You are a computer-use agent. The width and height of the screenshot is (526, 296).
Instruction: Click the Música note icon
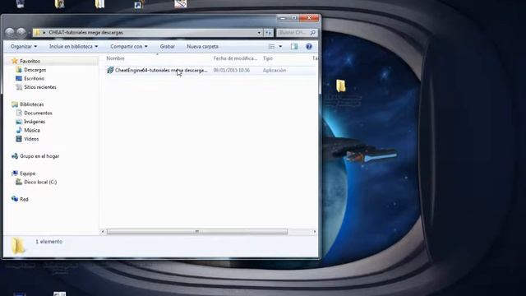(19, 130)
